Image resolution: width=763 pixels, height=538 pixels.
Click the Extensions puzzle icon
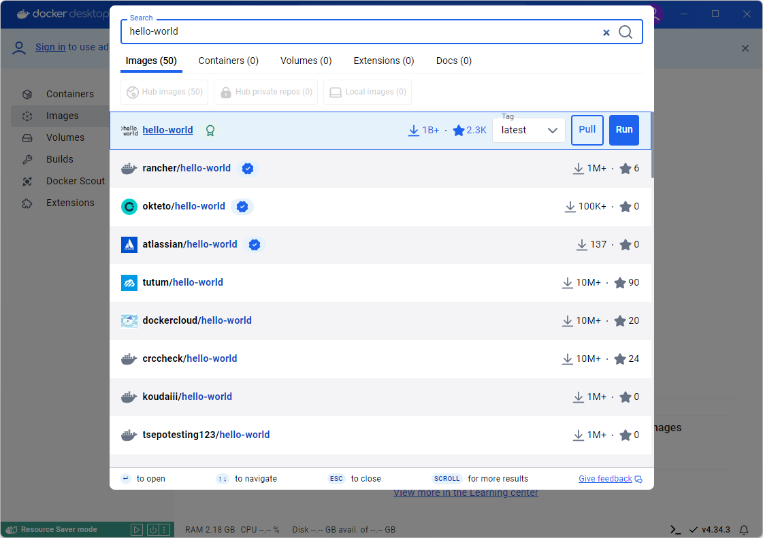click(x=27, y=203)
